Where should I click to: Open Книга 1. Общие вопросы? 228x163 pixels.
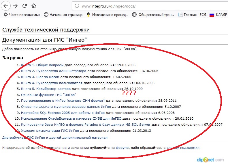point(42,65)
